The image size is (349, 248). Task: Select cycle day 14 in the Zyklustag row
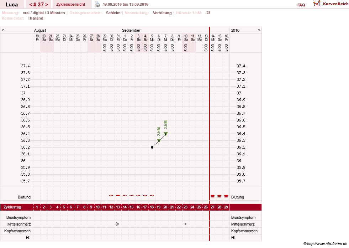click(125, 207)
